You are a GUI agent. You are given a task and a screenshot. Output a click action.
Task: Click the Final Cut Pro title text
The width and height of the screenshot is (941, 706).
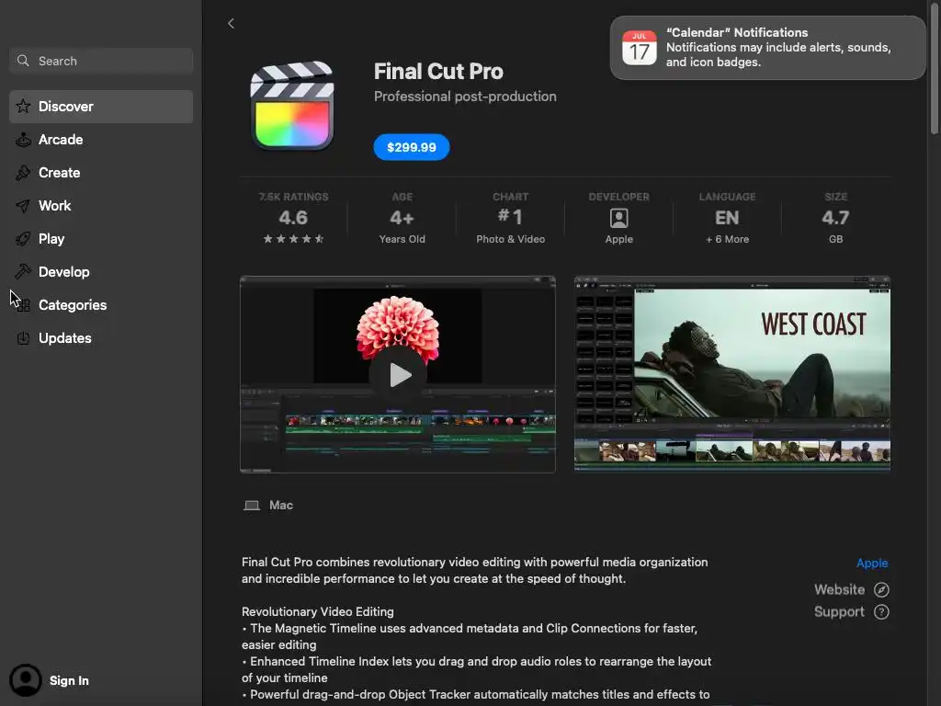438,72
